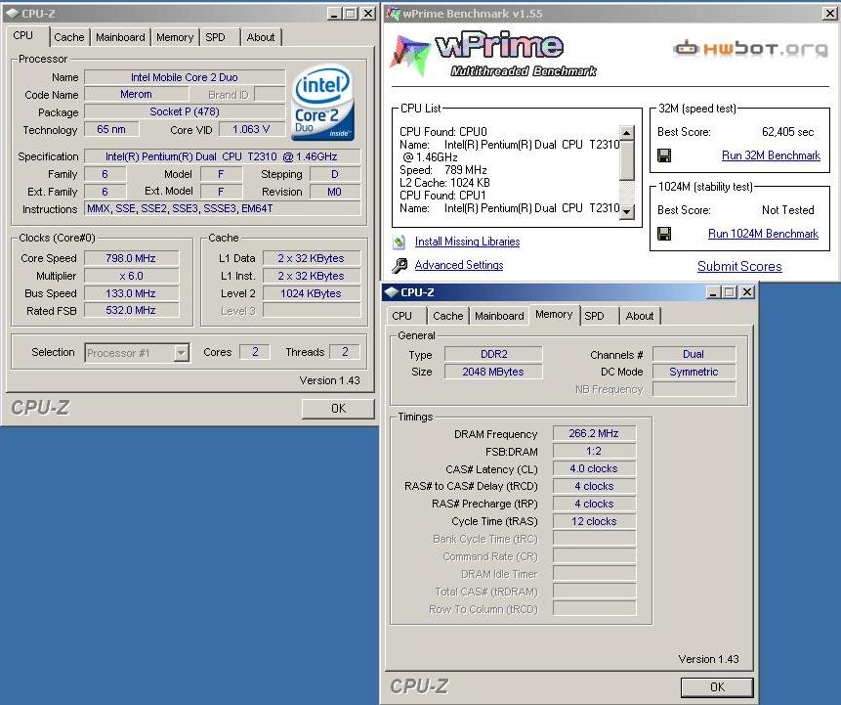Open Mainboard tab in lower CPU-Z window
Viewport: 841px width, 705px height.
pyautogui.click(x=499, y=316)
